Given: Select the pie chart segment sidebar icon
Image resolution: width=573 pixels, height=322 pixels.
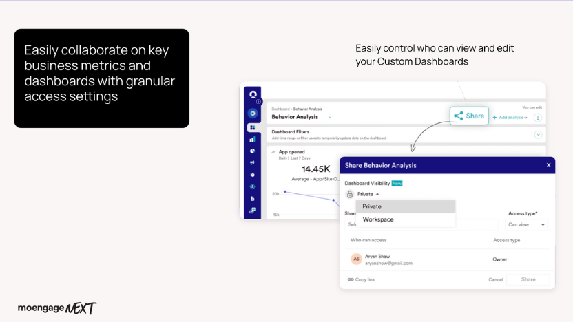Looking at the screenshot, I should (x=253, y=151).
